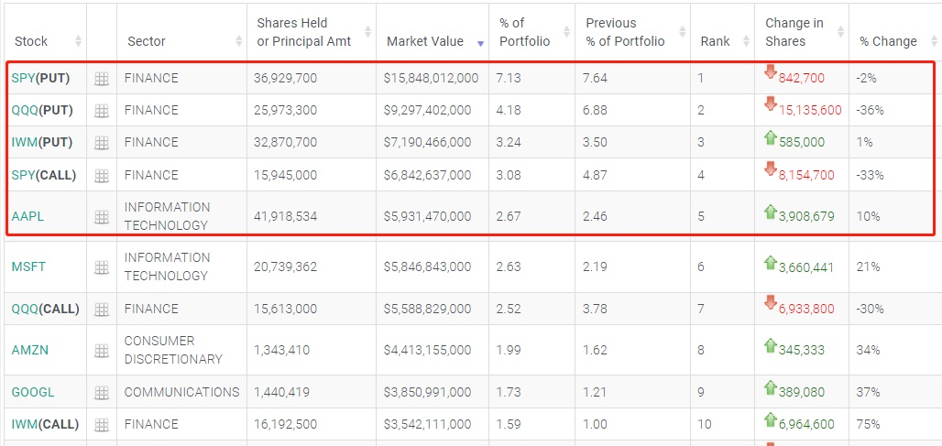Sort by the Rank column header
The width and height of the screenshot is (942, 446).
tap(715, 41)
